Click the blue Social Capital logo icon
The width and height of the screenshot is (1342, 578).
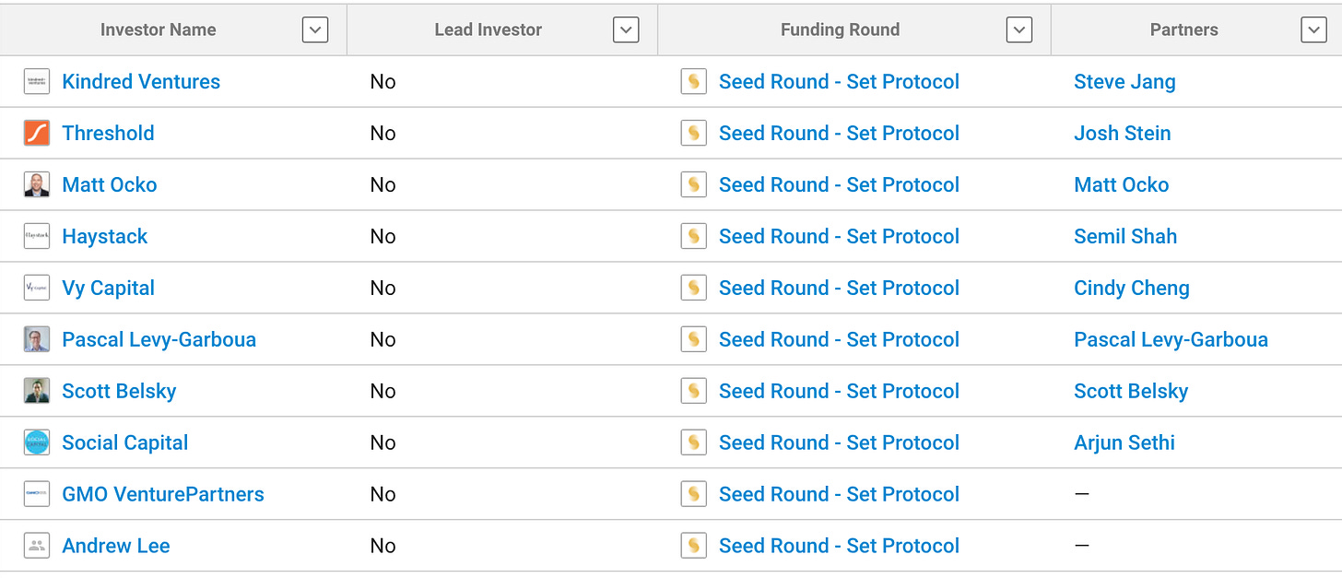(37, 442)
